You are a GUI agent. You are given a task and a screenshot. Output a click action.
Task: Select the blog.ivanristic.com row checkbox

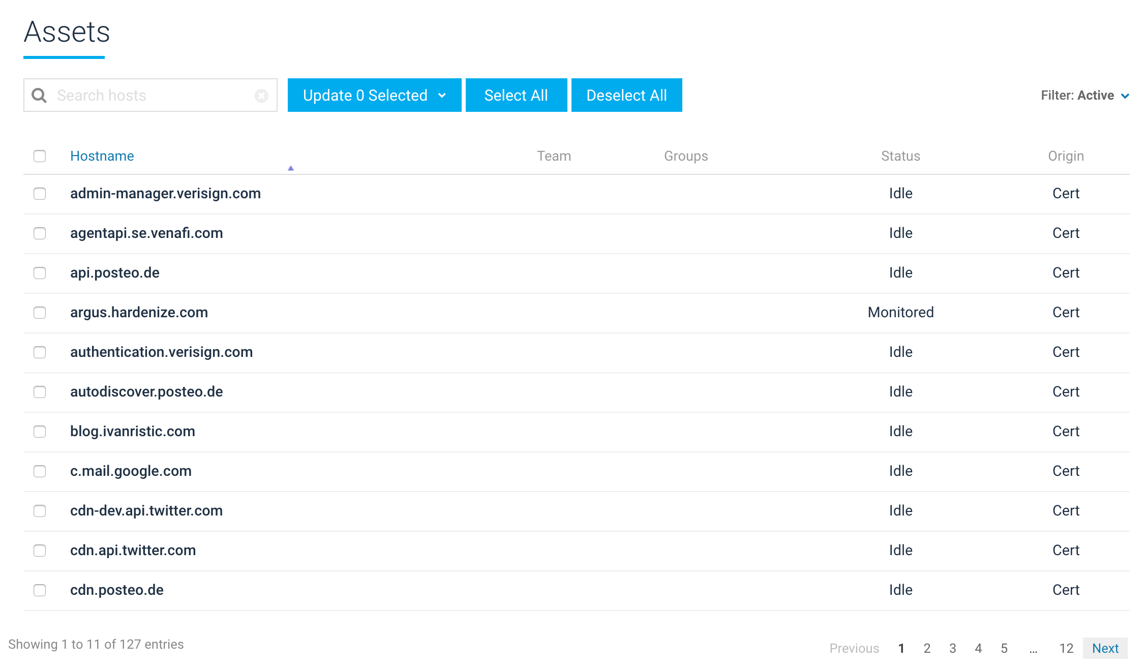coord(40,432)
